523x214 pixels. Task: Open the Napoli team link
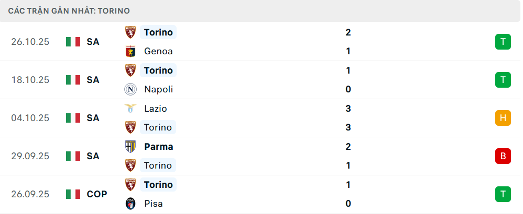pyautogui.click(x=158, y=89)
